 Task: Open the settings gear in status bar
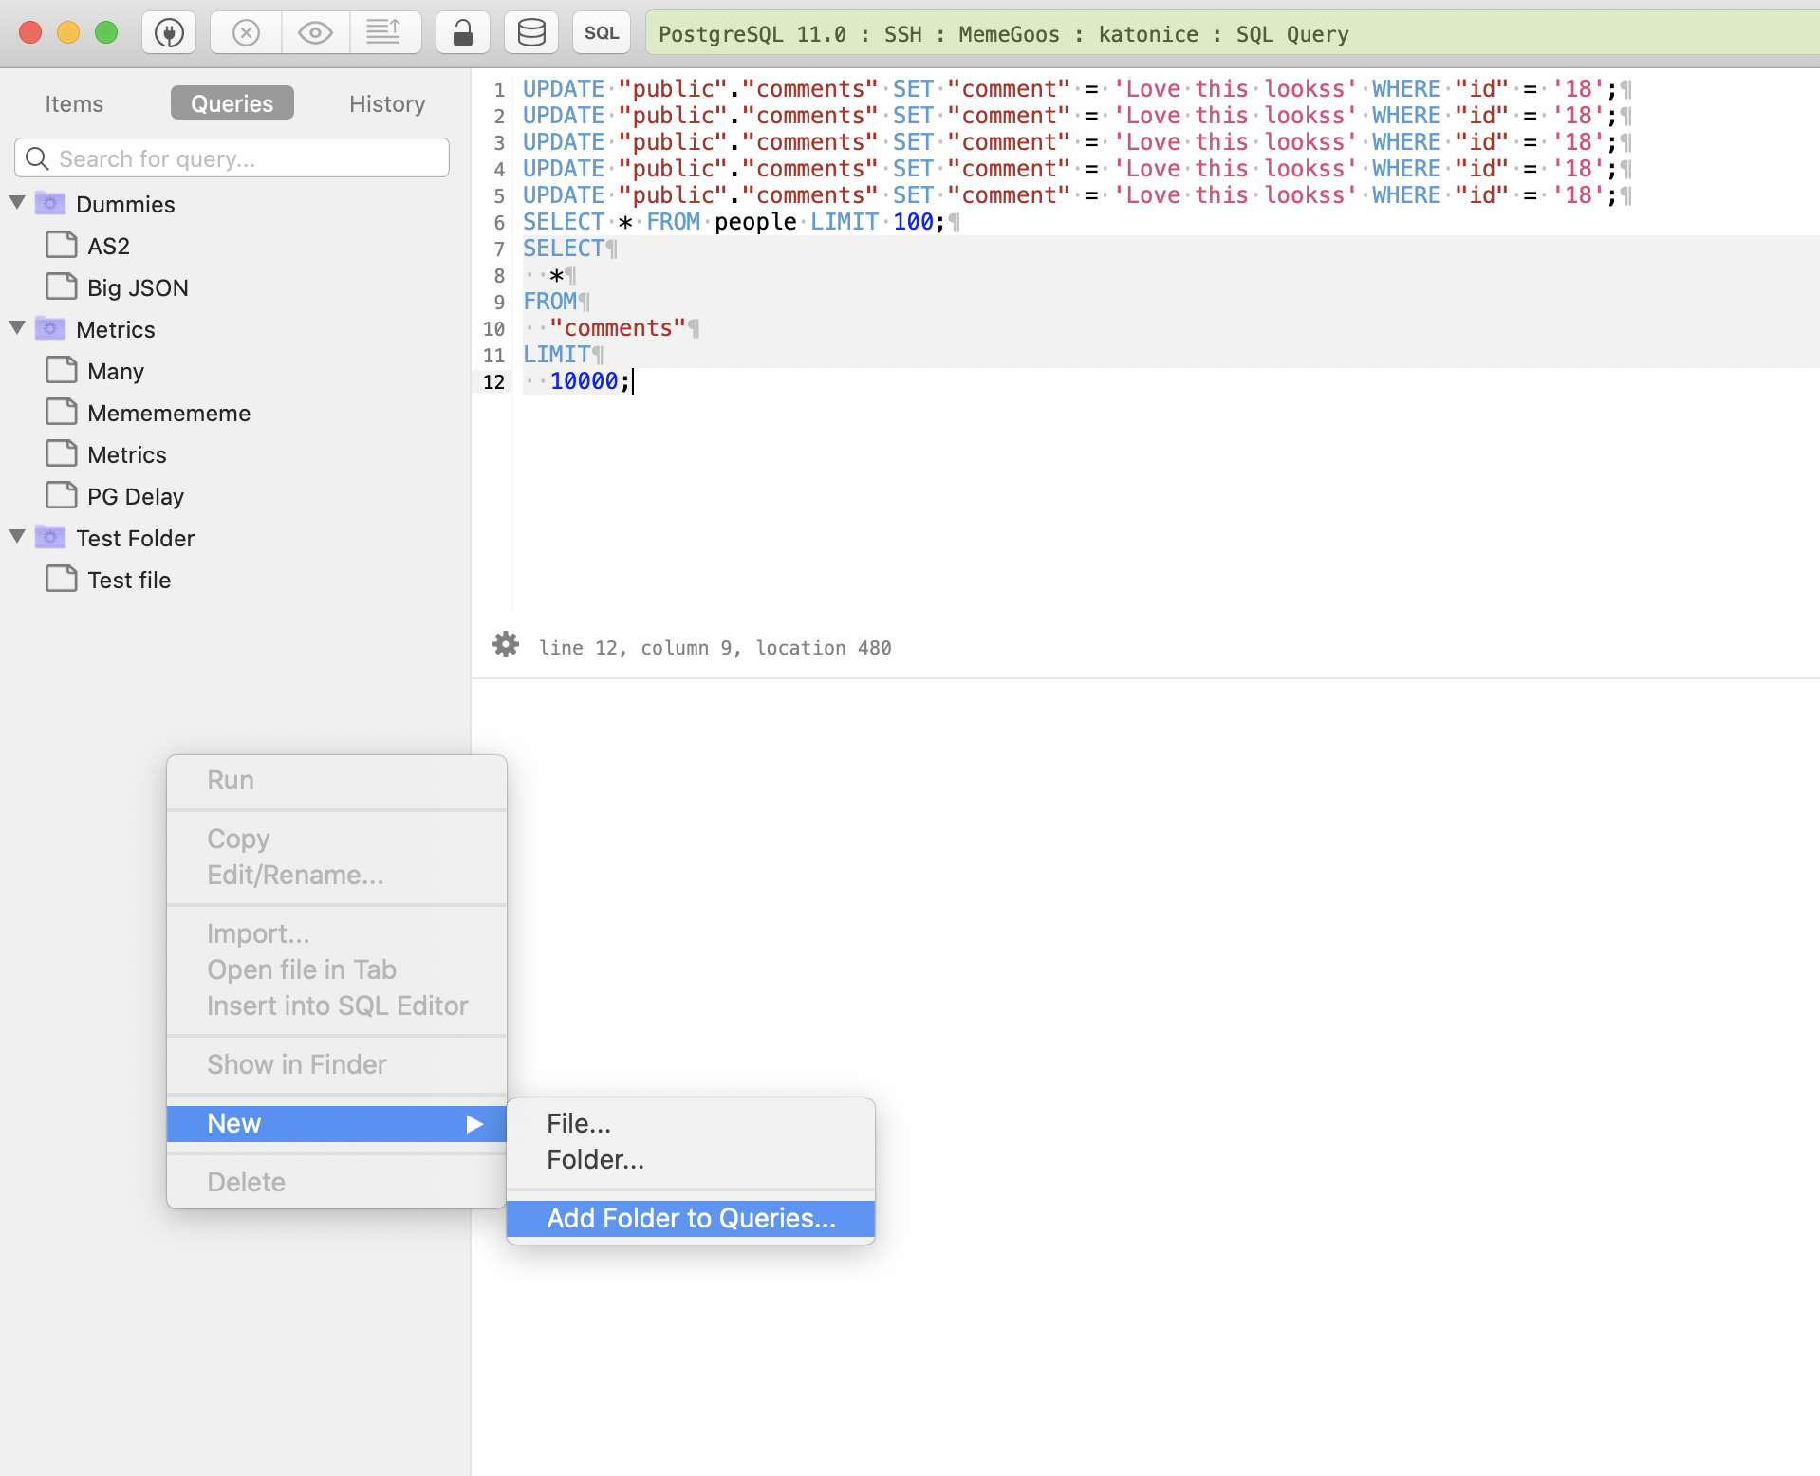[x=505, y=645]
